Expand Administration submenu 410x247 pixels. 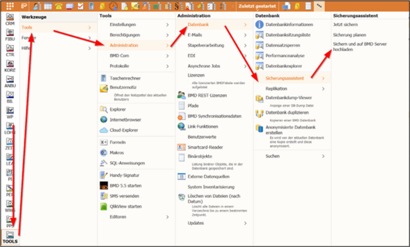click(136, 45)
